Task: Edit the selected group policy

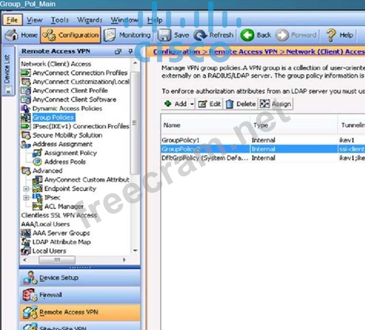Action: 210,104
